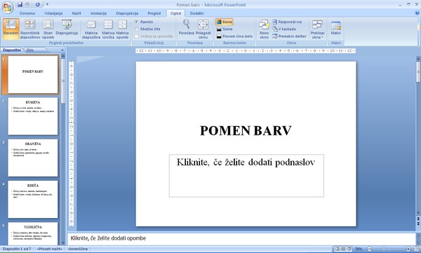Open the Diaprojekcija ribbon tab
This screenshot has height=253, width=421.
(127, 13)
